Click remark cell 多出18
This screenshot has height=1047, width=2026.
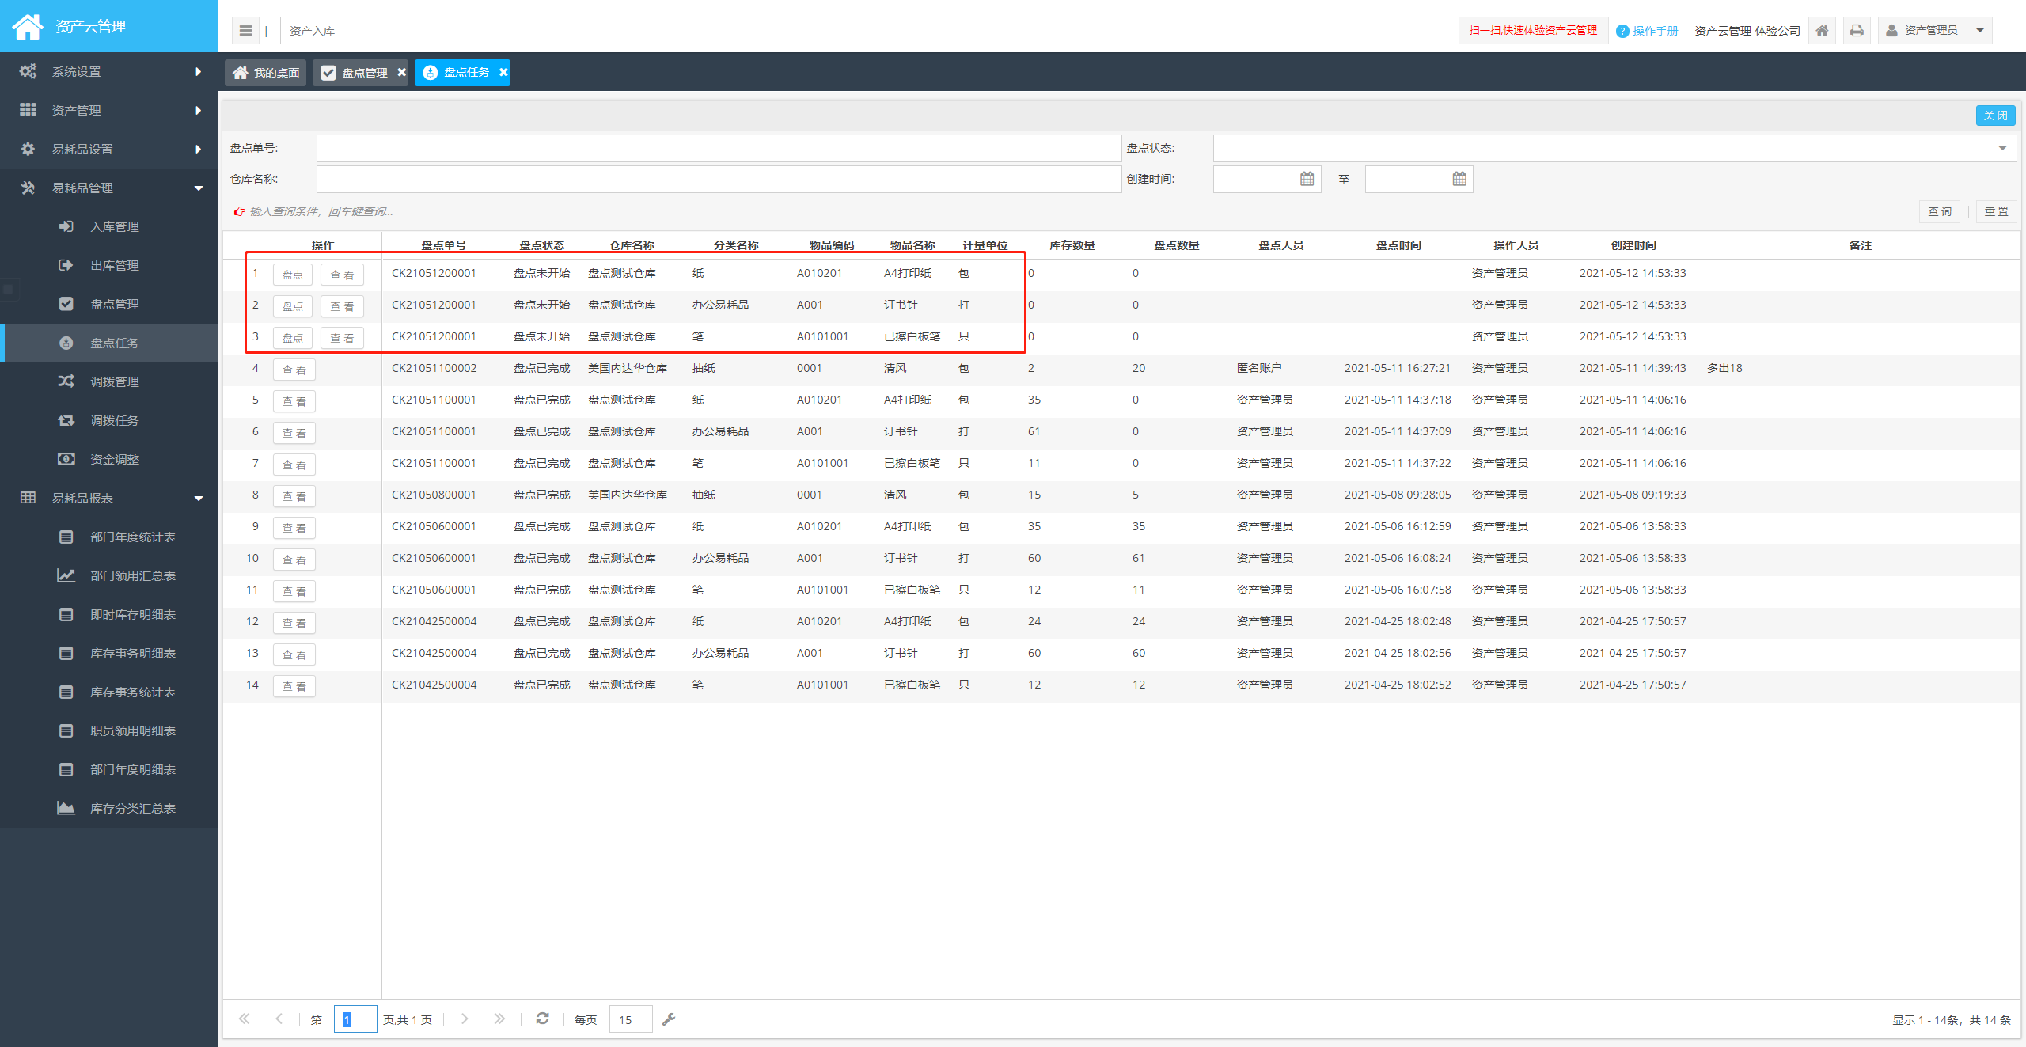(1724, 368)
